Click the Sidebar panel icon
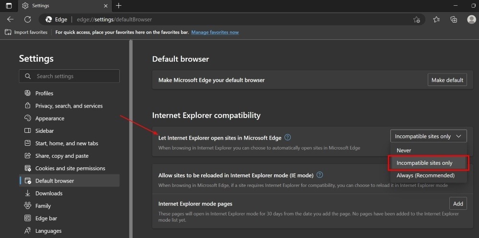The image size is (479, 238). point(28,131)
